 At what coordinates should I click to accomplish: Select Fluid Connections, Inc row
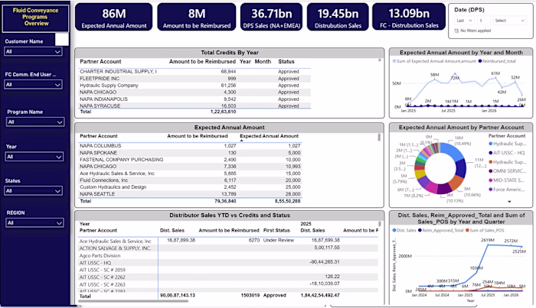click(190, 180)
